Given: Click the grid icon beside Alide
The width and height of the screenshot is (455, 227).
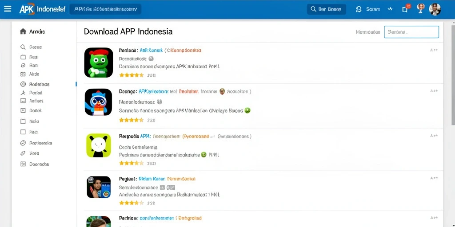Looking at the screenshot, I should tap(23, 74).
